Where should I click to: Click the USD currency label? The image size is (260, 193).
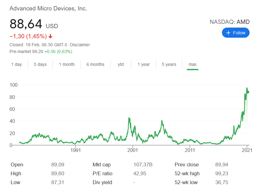click(x=52, y=26)
